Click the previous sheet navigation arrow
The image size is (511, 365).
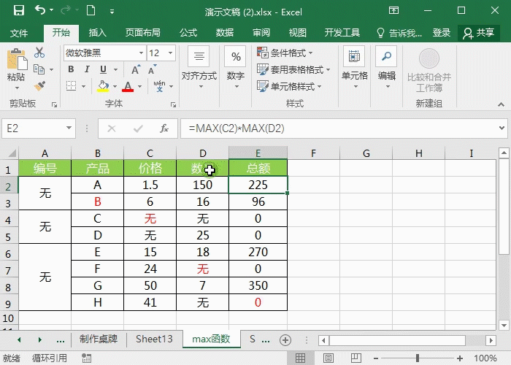(19, 340)
